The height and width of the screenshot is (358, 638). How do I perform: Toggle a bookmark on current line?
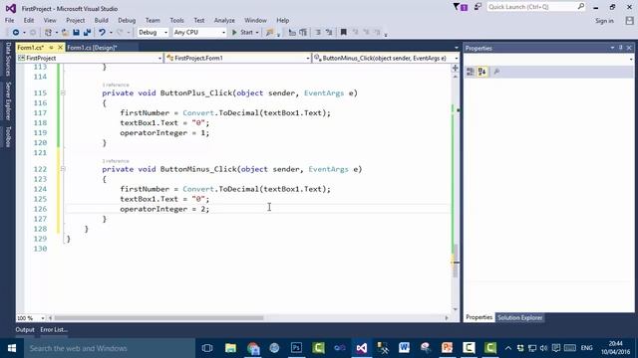click(x=343, y=33)
